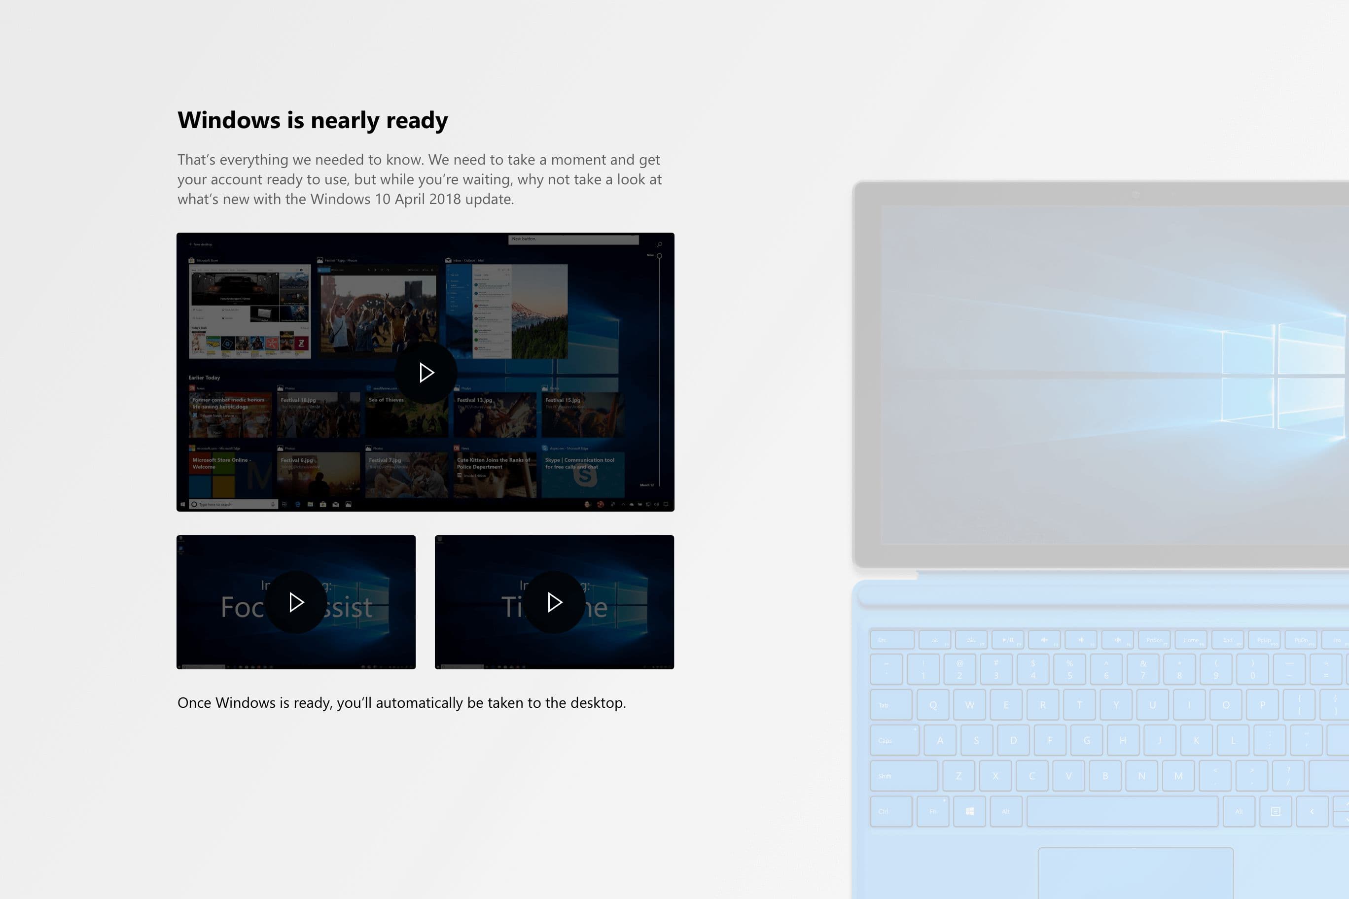Image resolution: width=1349 pixels, height=899 pixels.
Task: Click the magnifier search icon in Timeline preview
Action: (659, 244)
